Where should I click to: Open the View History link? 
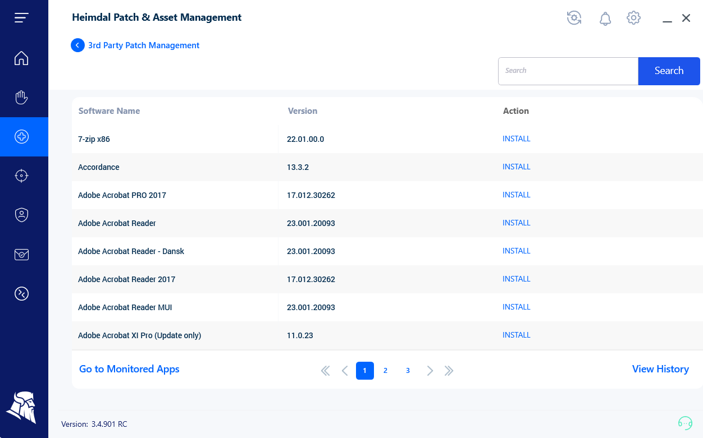click(660, 369)
